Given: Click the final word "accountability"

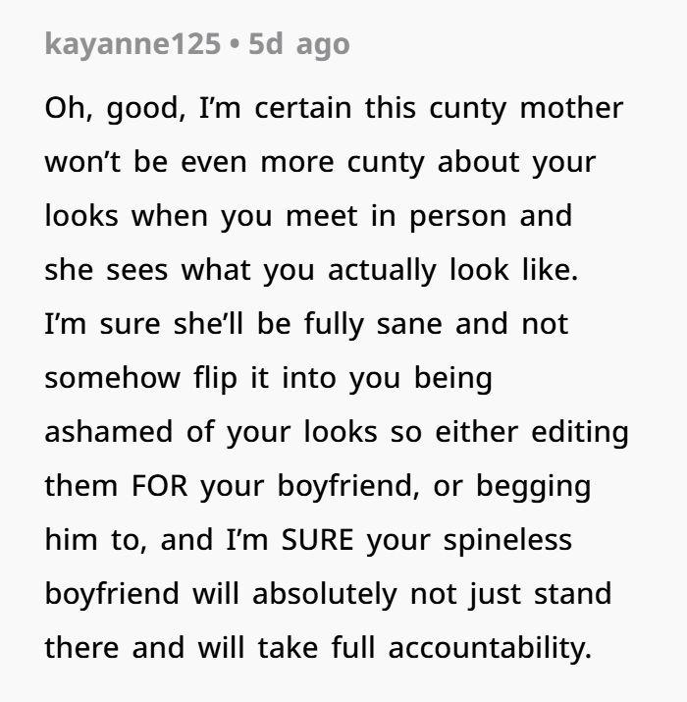Looking at the screenshot, I should tap(491, 648).
